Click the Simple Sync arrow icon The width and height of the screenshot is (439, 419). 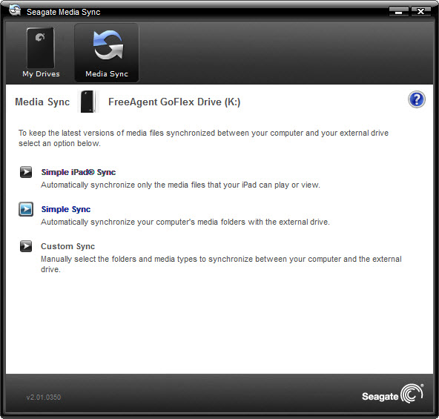pos(26,209)
